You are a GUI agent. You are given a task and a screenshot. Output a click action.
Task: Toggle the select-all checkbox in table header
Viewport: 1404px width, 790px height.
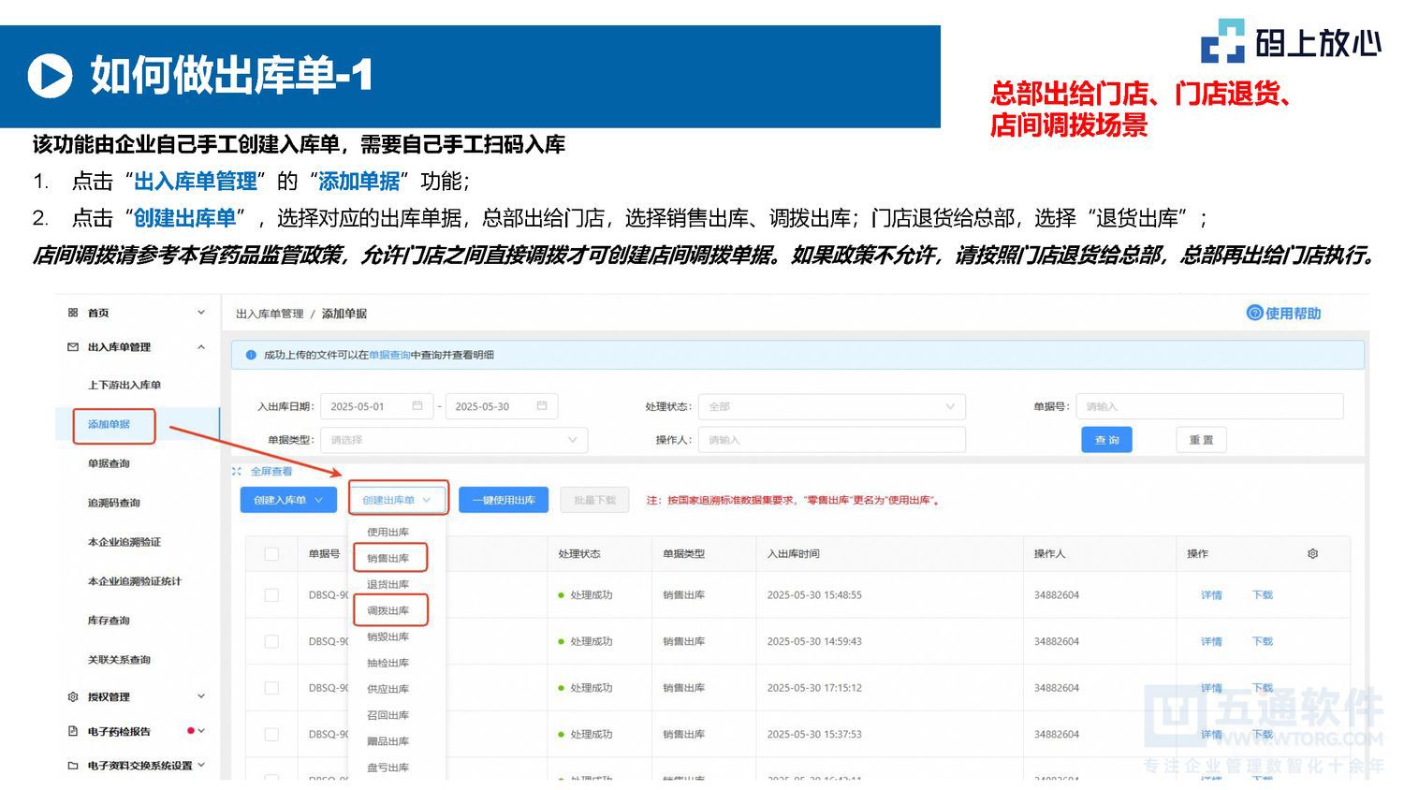coord(271,554)
